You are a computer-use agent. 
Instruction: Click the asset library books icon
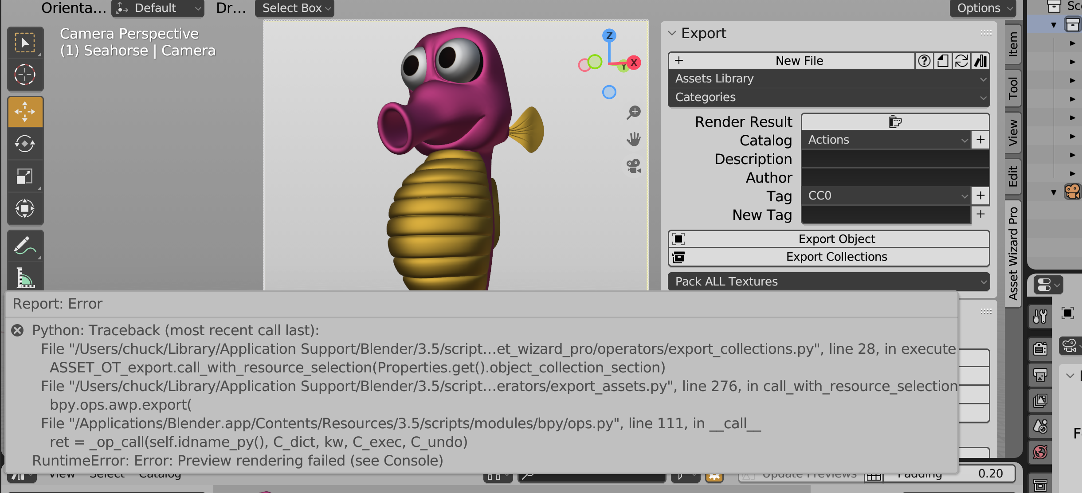[x=980, y=61]
